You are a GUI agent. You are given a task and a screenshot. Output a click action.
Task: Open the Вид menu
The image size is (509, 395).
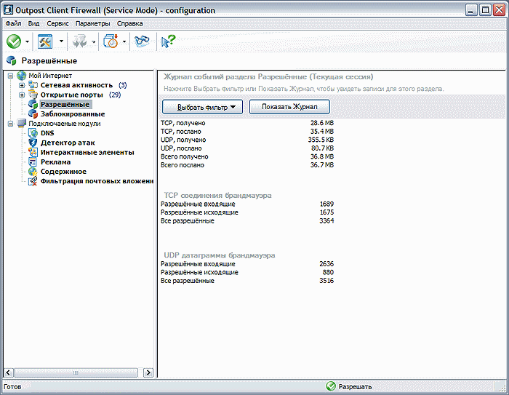point(33,23)
